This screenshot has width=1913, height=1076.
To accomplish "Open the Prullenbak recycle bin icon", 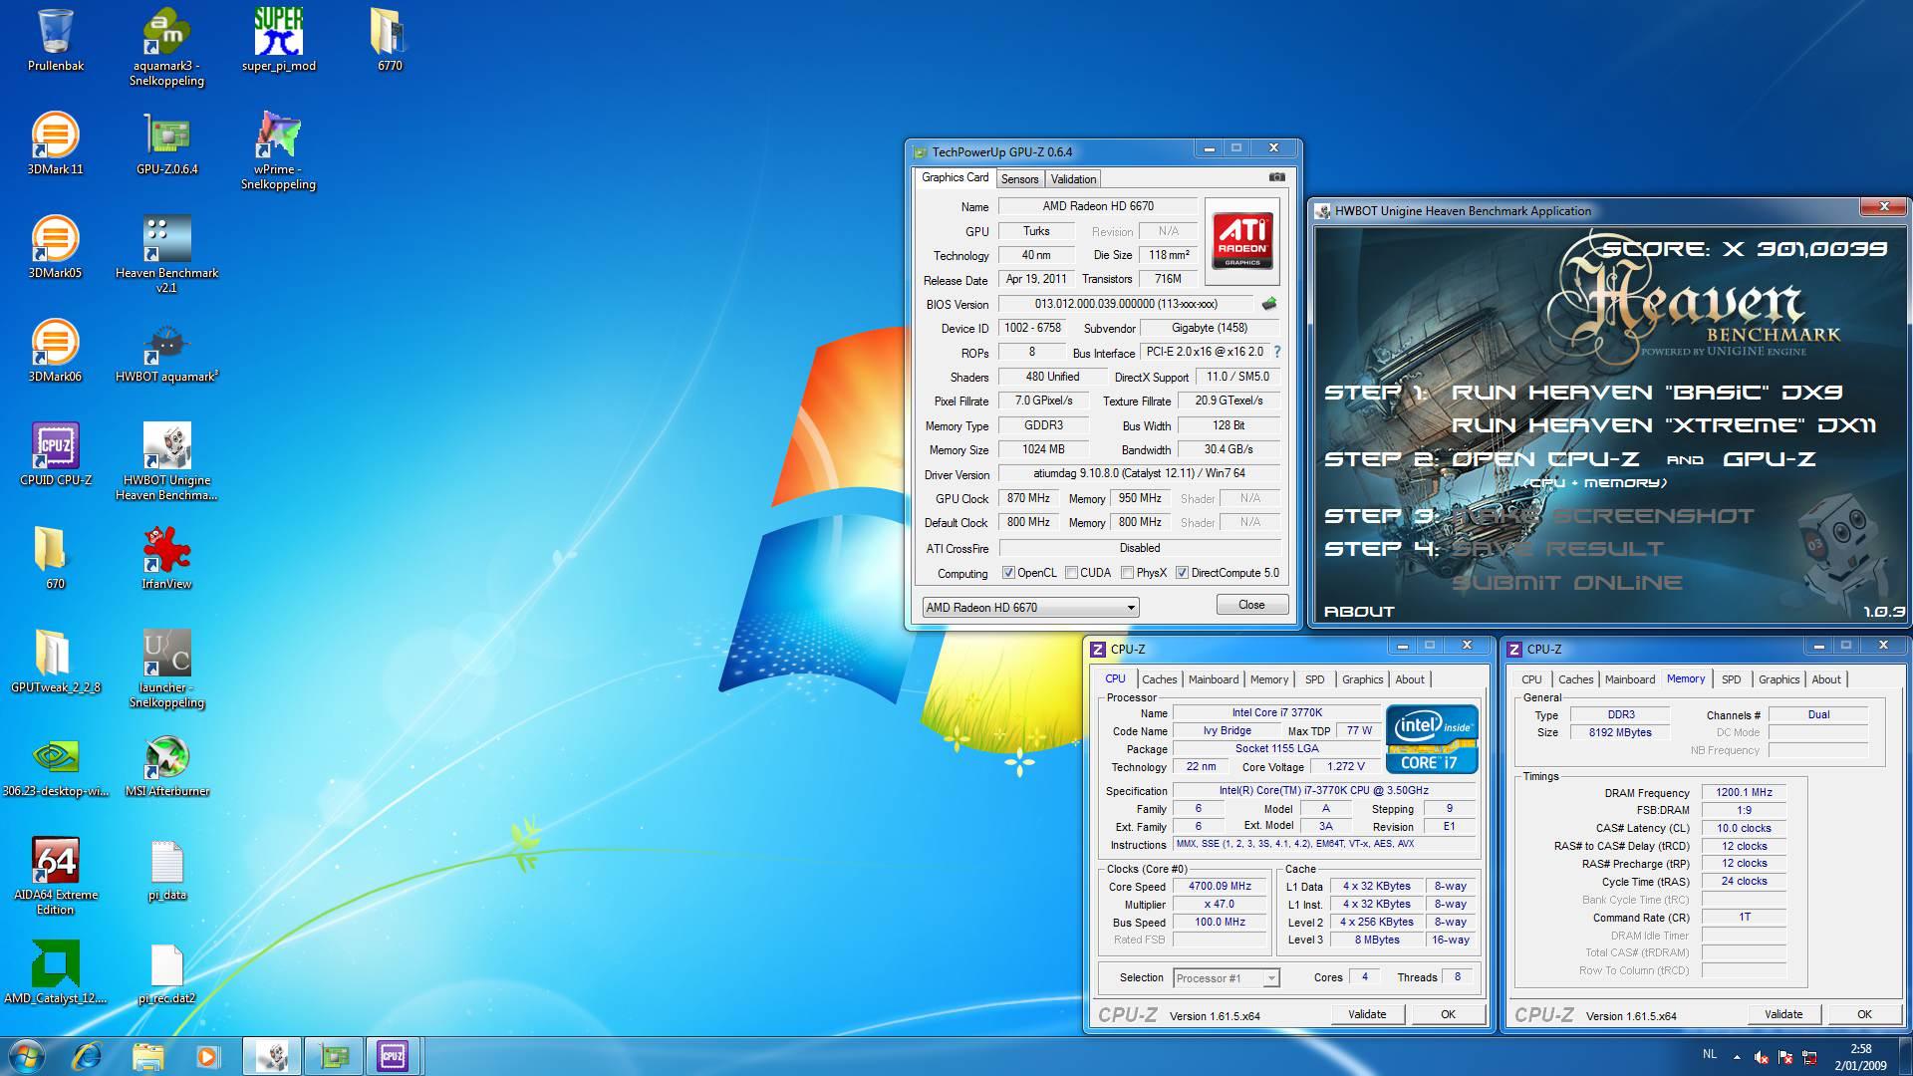I will [56, 40].
